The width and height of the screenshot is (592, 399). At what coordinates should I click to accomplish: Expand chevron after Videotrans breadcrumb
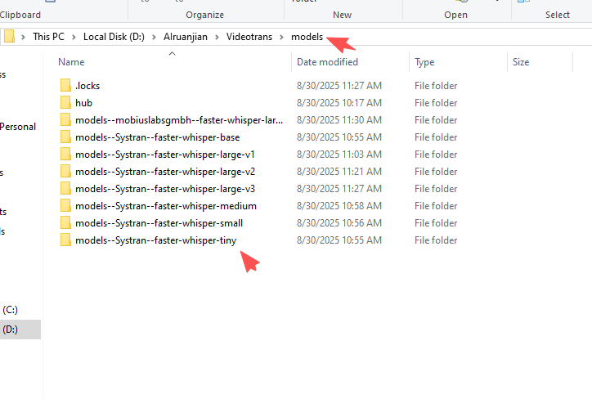point(281,37)
